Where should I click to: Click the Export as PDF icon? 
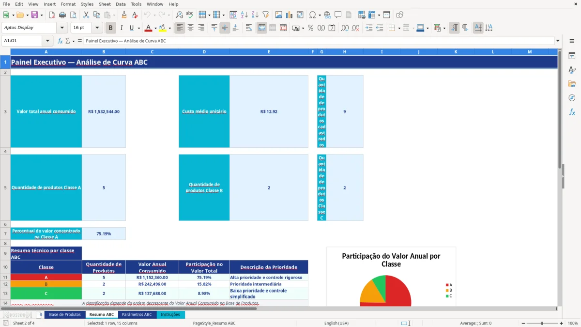click(52, 15)
